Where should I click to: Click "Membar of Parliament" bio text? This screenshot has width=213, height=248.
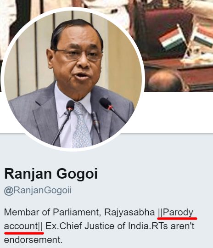tap(52, 213)
